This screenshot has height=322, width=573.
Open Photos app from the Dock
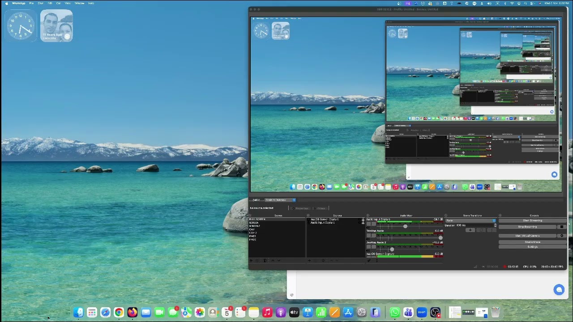pyautogui.click(x=200, y=312)
